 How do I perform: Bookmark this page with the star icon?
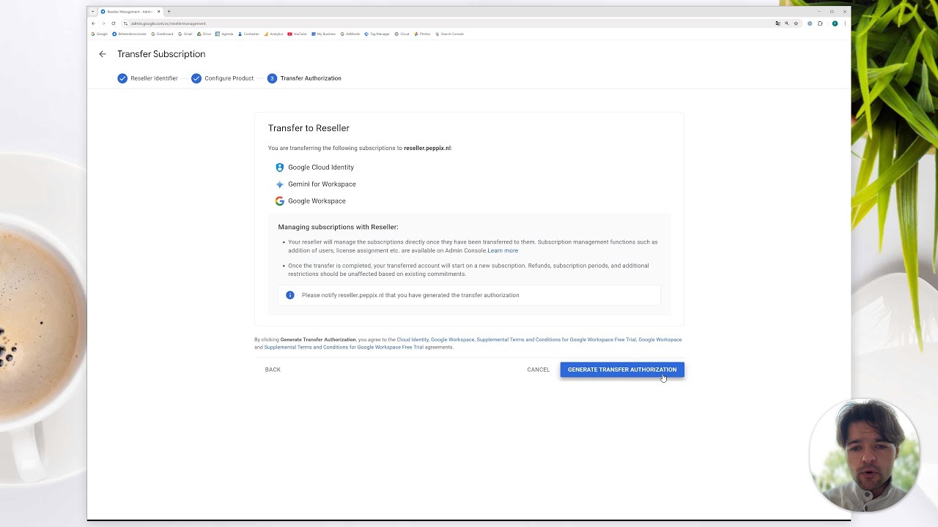pyautogui.click(x=796, y=23)
